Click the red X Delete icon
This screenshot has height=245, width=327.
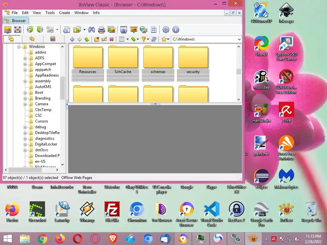coord(111,39)
